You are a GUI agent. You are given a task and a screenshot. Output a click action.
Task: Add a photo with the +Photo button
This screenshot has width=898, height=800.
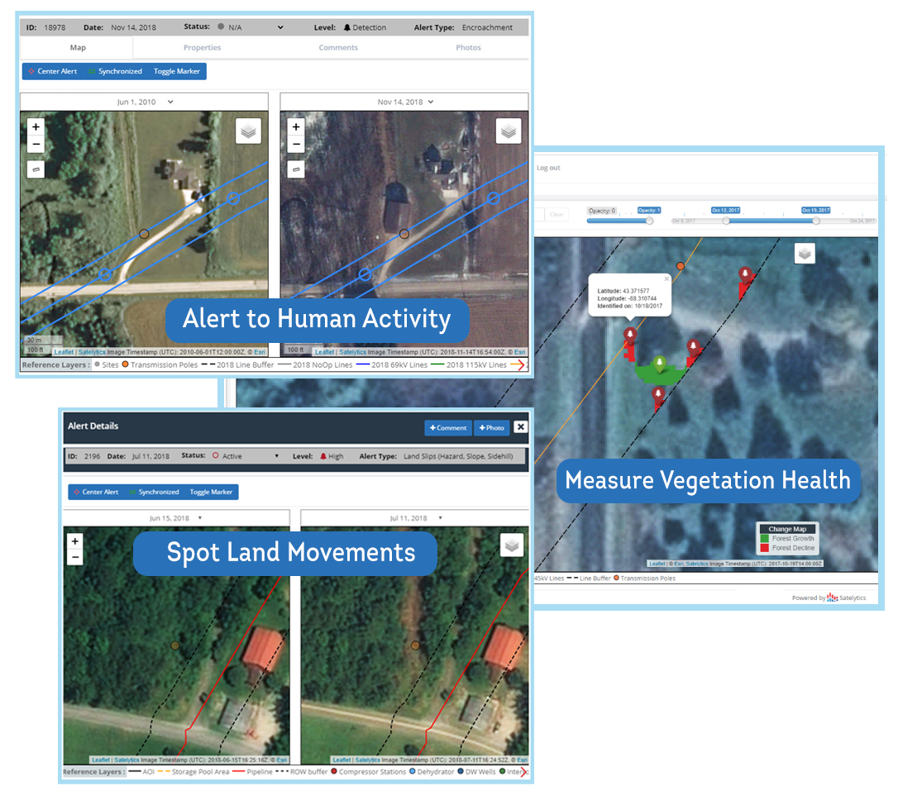492,428
